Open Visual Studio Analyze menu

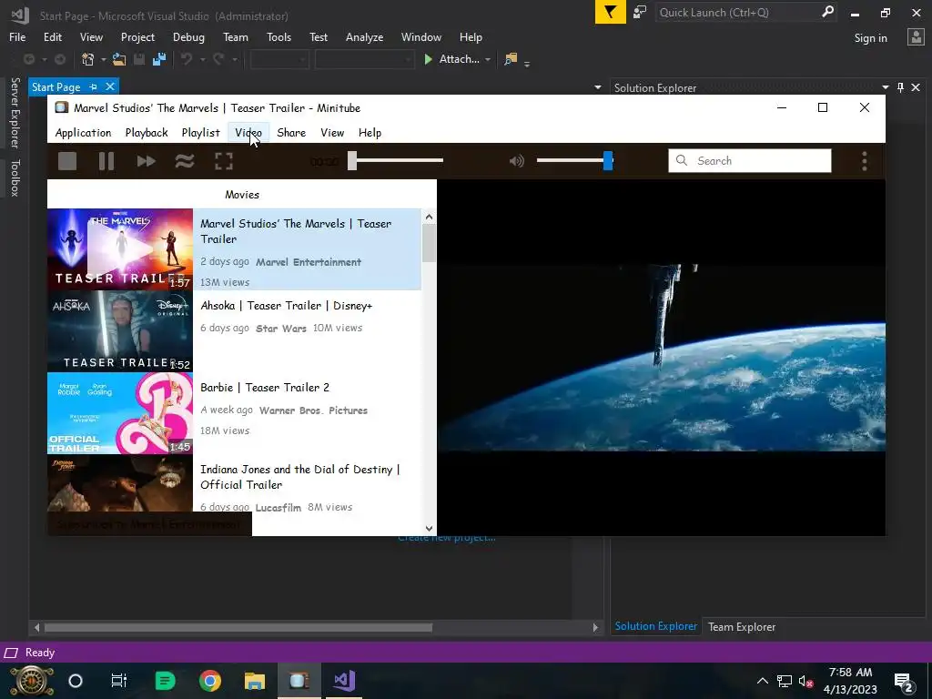coord(364,36)
